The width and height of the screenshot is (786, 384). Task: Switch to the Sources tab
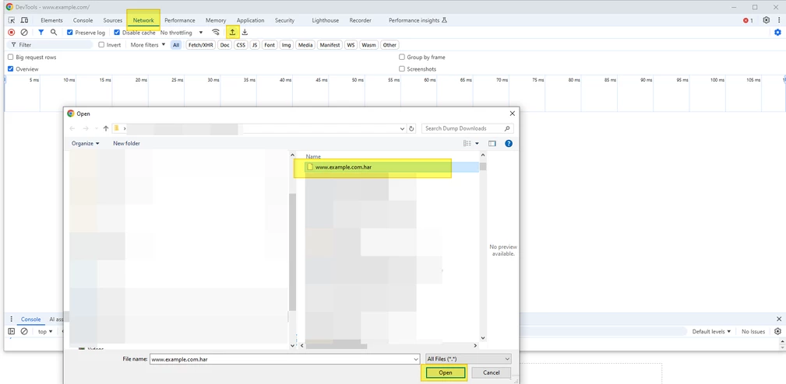pos(113,20)
